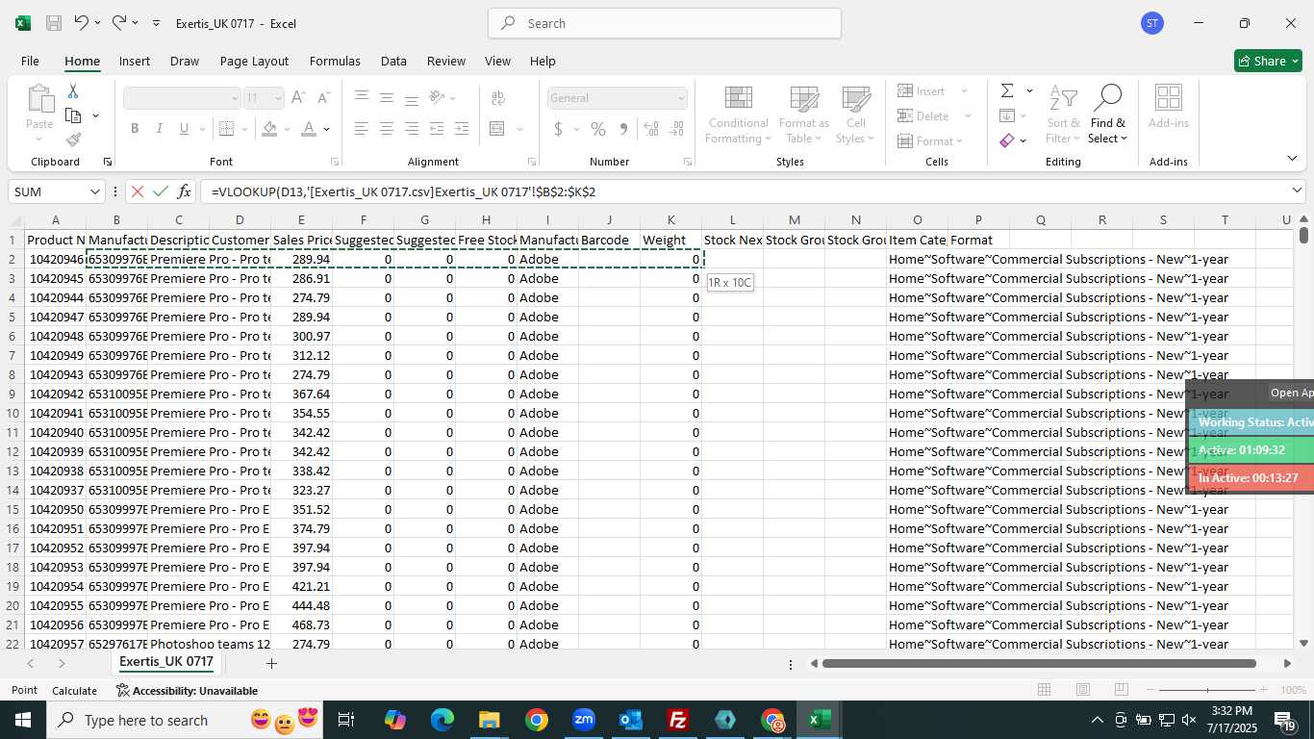Screen dimensions: 1314x739
Task: Switch to the Page Layout tab
Action: (x=254, y=61)
